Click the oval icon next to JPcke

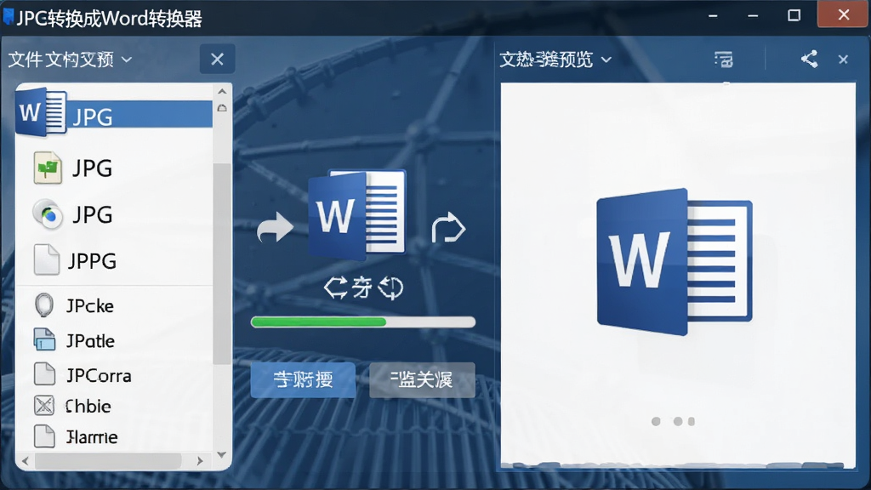(x=44, y=305)
